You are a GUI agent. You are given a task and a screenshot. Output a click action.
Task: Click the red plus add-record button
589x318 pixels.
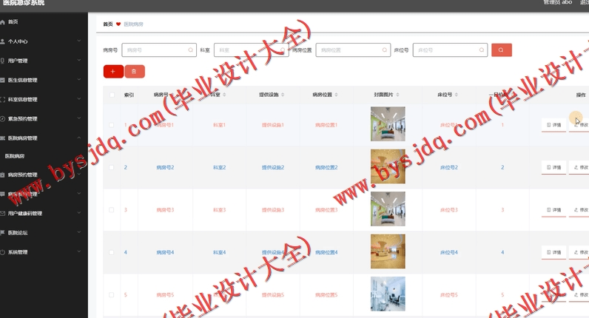coord(113,71)
